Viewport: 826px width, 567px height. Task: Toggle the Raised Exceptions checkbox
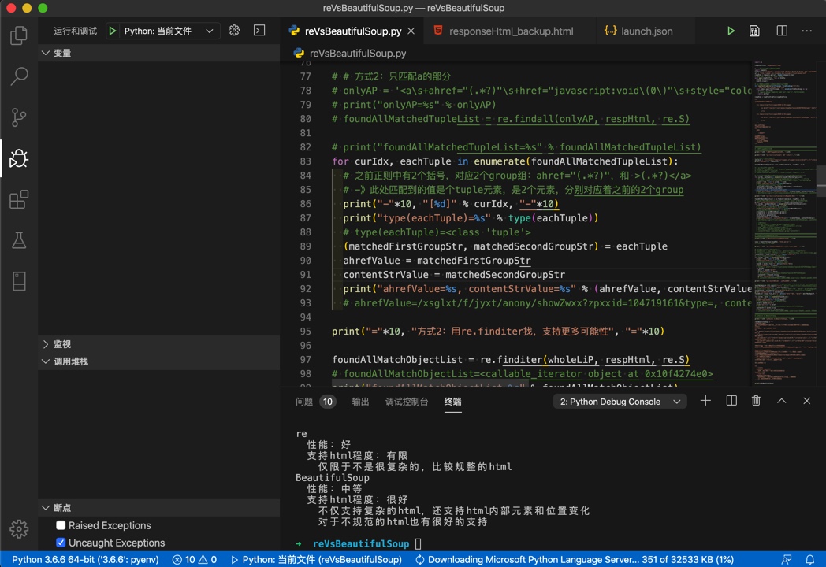pos(61,525)
